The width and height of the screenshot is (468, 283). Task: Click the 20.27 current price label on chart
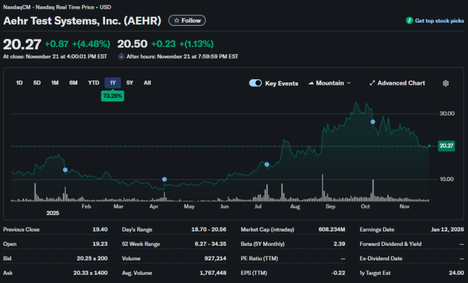[446, 146]
